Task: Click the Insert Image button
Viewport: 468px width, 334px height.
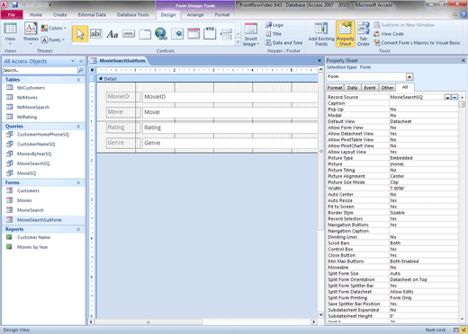Action: click(251, 35)
